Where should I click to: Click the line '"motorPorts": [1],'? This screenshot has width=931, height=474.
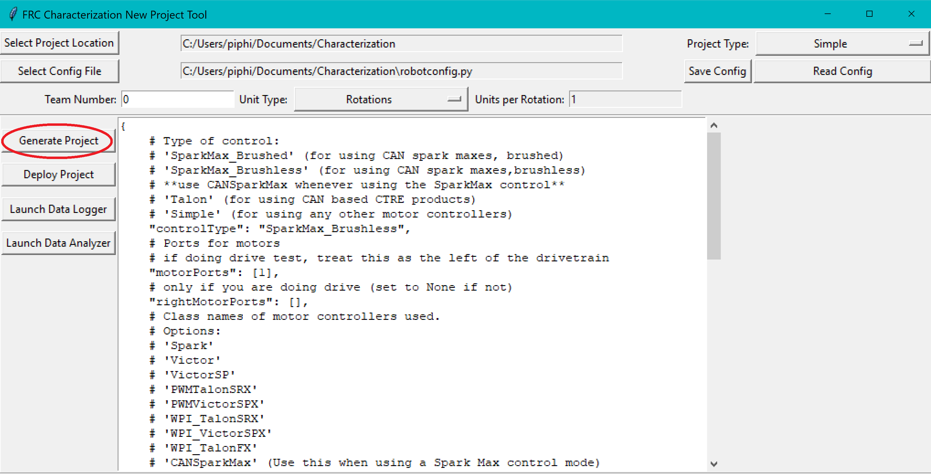tap(214, 272)
